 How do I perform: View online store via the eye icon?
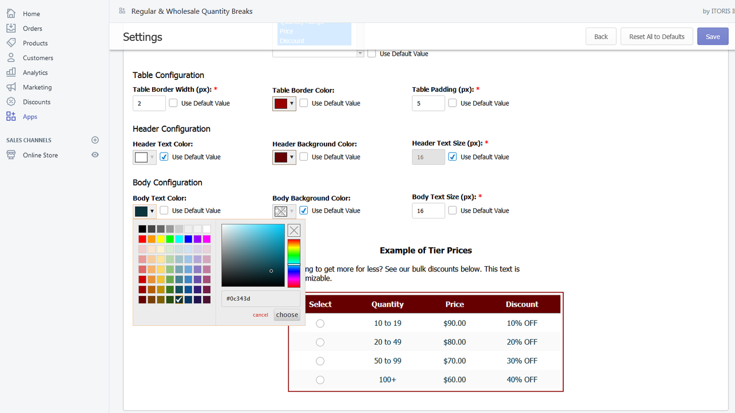click(x=95, y=155)
